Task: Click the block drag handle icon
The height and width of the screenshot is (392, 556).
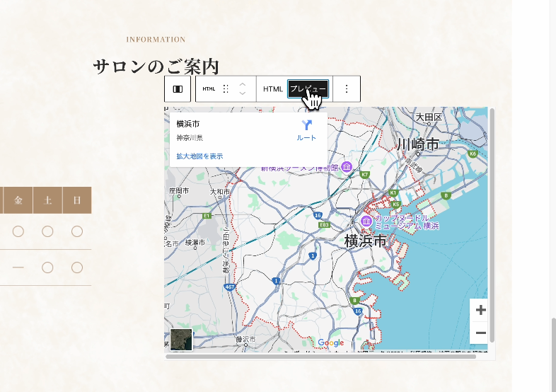Action: click(226, 89)
